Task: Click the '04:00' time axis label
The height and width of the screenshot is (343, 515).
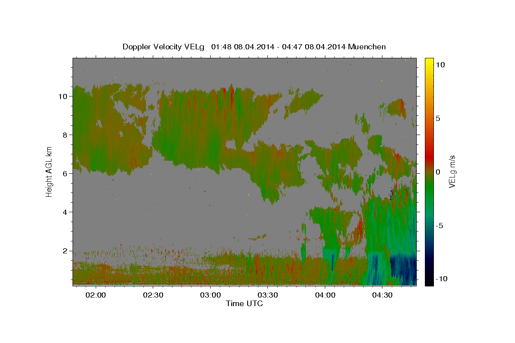Action: tap(325, 295)
